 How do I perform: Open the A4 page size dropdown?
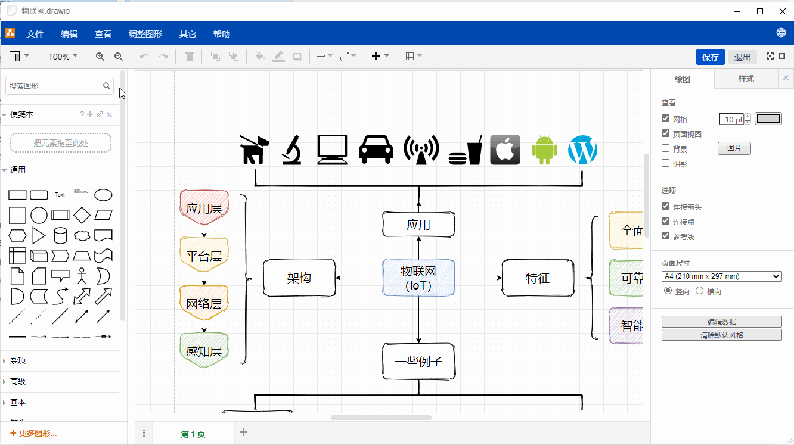pos(721,276)
